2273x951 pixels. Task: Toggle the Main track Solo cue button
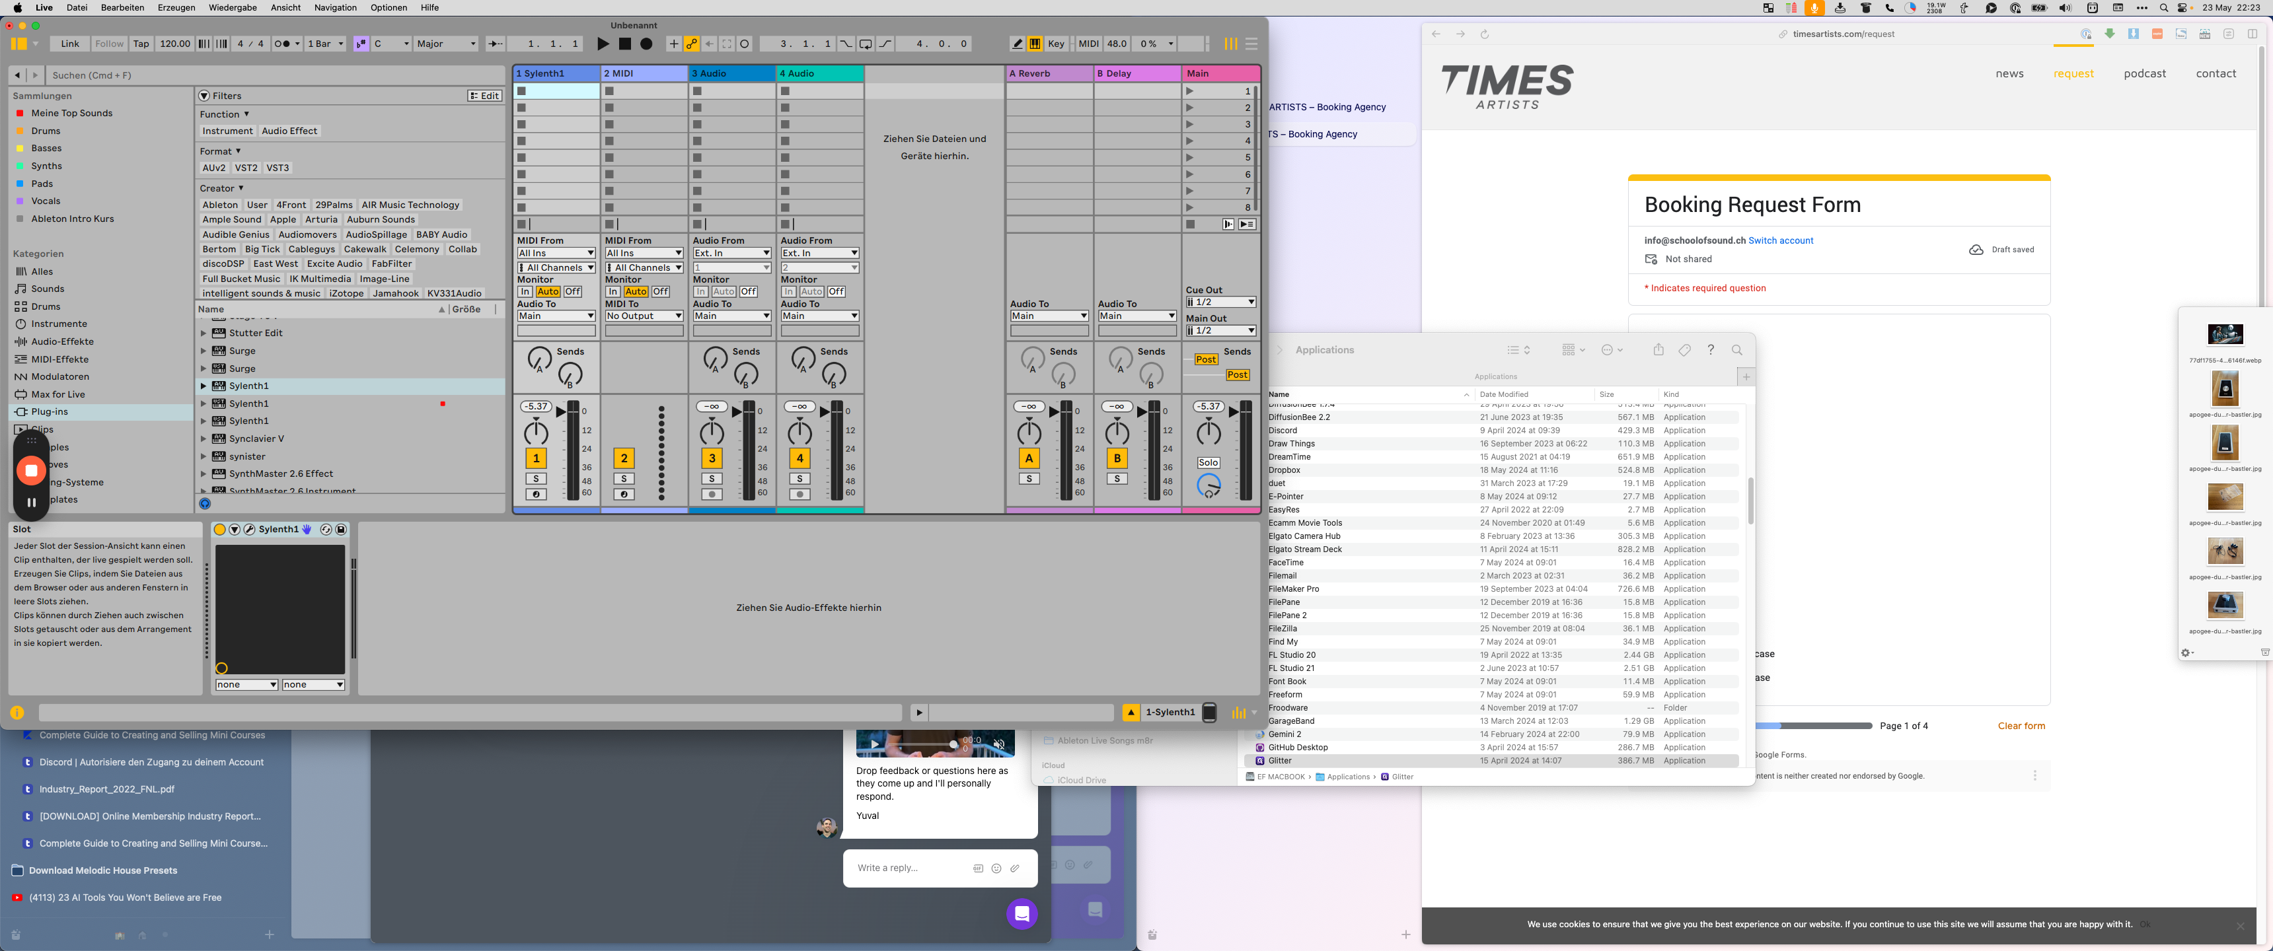[x=1208, y=462]
